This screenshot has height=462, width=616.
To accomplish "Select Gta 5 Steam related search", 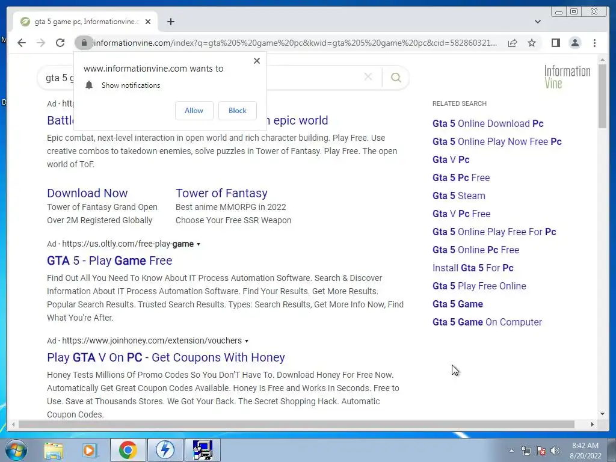I will [459, 196].
